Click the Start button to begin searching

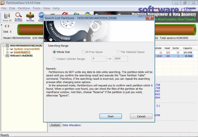111,116
